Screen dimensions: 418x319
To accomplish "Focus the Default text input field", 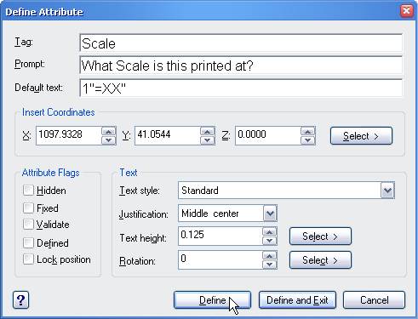I will tap(241, 88).
